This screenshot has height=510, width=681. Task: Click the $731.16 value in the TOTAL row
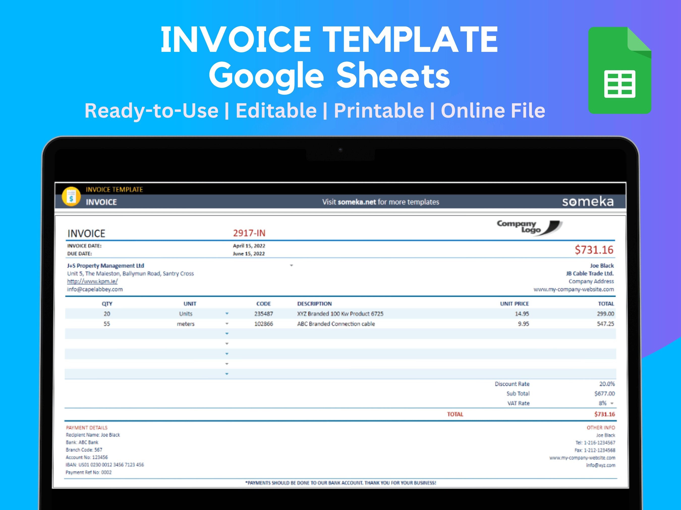(604, 414)
